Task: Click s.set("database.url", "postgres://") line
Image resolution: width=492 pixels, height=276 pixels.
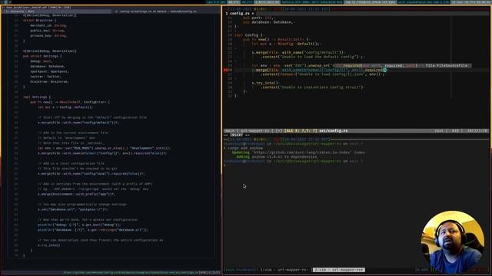Action: (73, 209)
